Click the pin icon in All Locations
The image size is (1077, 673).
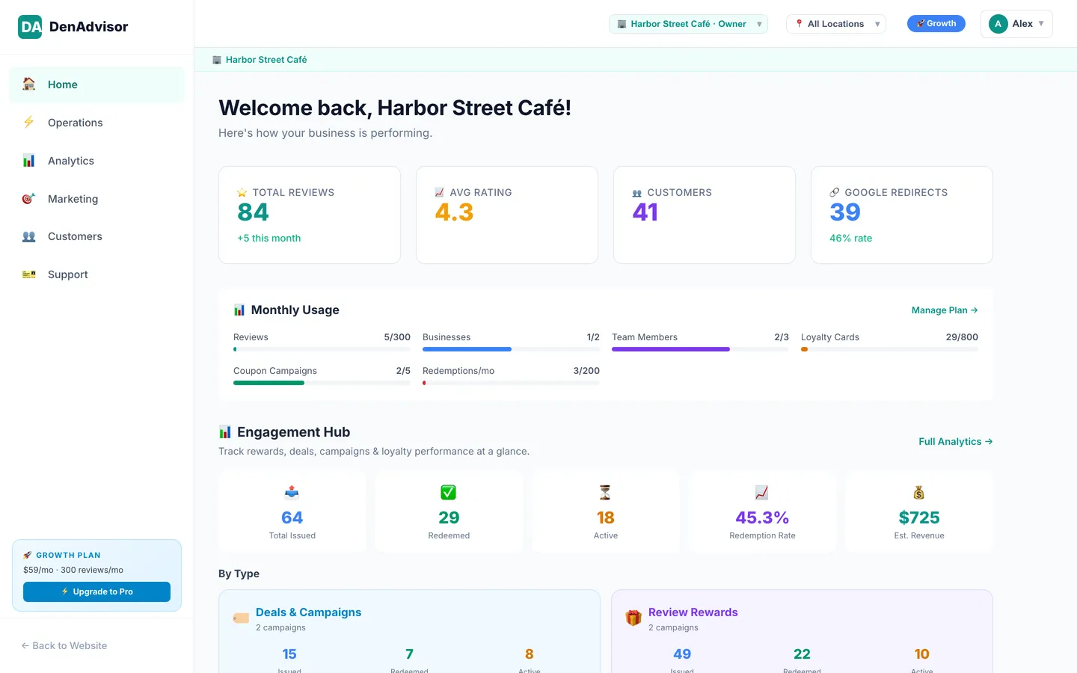pos(800,24)
